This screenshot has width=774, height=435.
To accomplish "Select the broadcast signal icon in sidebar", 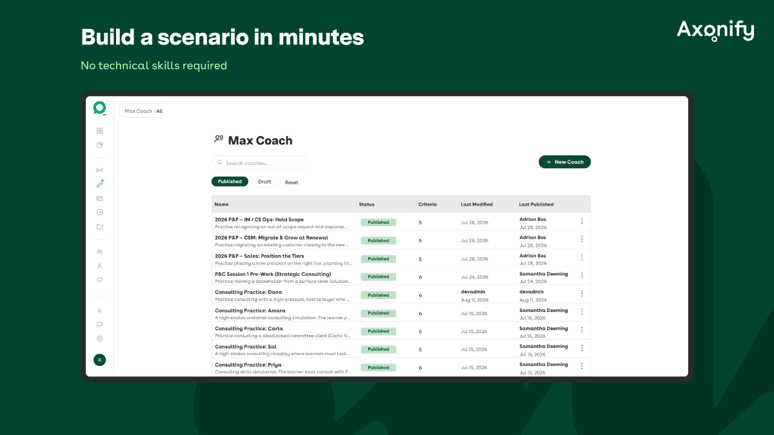I will pyautogui.click(x=99, y=170).
